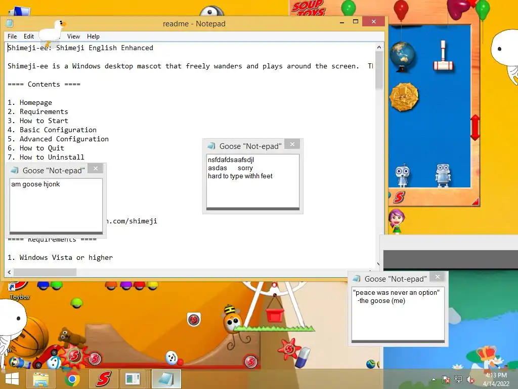Close the 'peace was never' Not-epad window

point(438,277)
